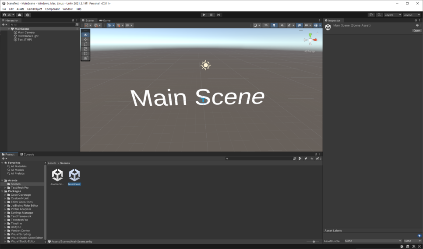Click the Step frame button
This screenshot has width=423, height=249.
tap(219, 15)
